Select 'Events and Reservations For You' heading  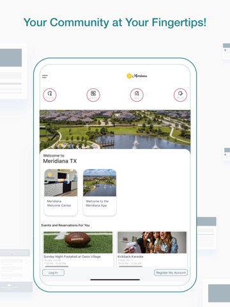(x=66, y=225)
